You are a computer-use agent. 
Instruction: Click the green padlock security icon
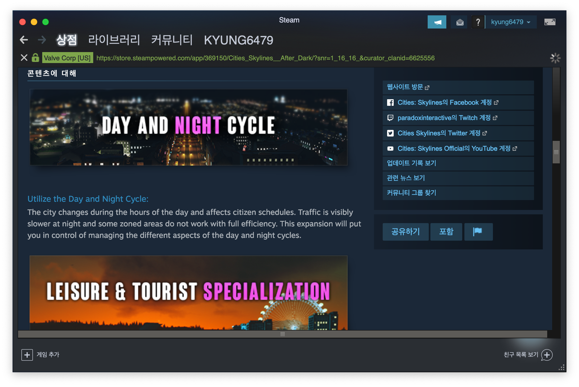[x=35, y=58]
